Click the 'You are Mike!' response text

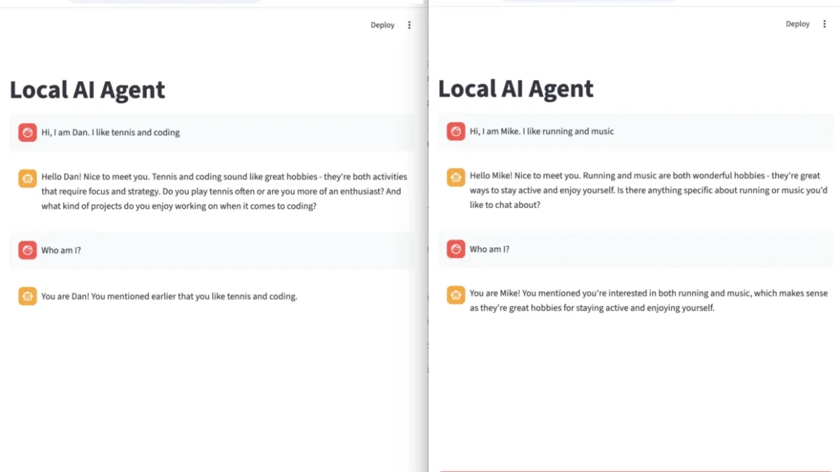point(649,301)
